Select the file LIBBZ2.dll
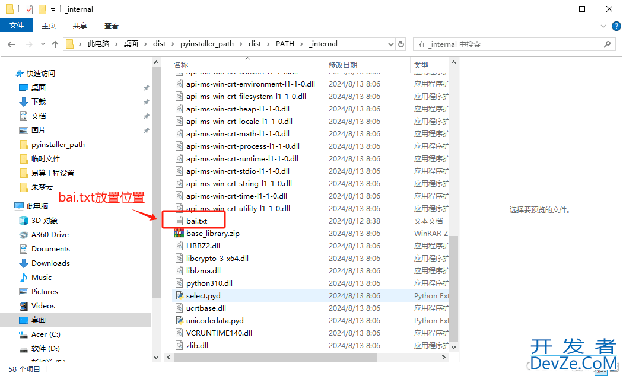Viewport: 623px width, 376px height. [x=203, y=246]
